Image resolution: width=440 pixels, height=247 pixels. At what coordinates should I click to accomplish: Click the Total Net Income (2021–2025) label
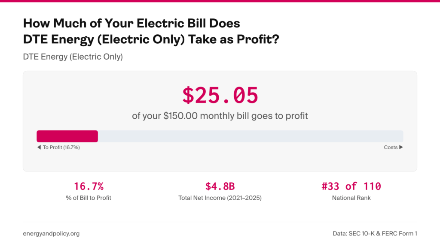click(220, 198)
